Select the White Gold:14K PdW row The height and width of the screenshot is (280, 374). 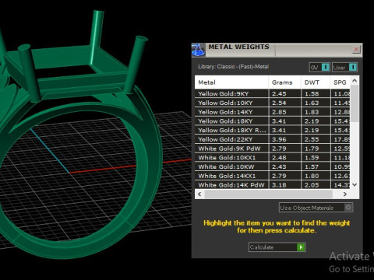tap(273, 185)
